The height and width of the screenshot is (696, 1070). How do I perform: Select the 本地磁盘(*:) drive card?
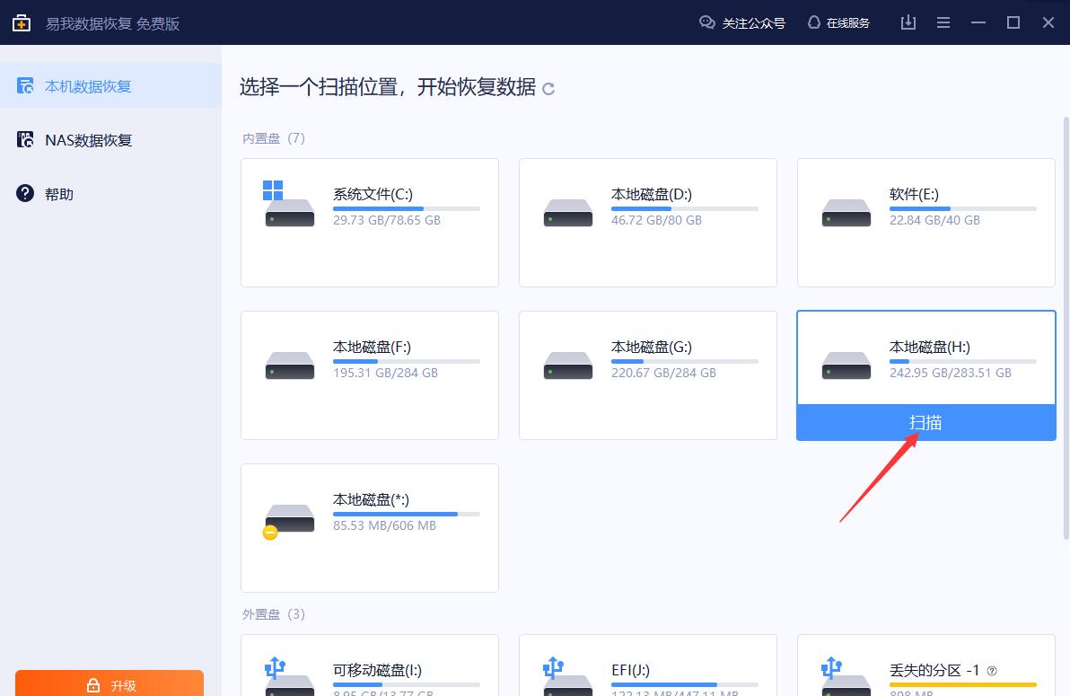pyautogui.click(x=369, y=527)
